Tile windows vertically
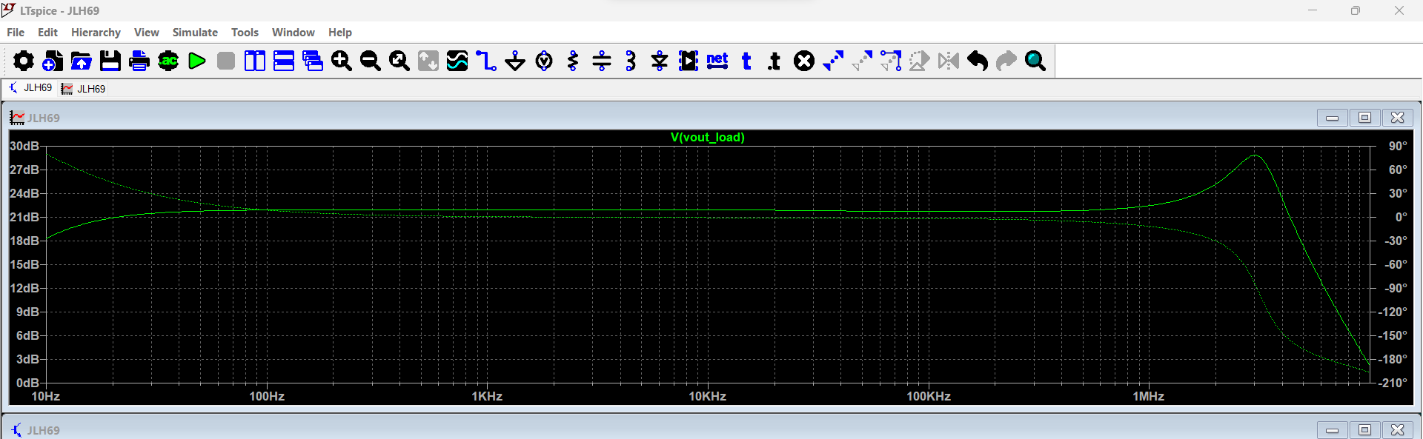 pos(255,61)
